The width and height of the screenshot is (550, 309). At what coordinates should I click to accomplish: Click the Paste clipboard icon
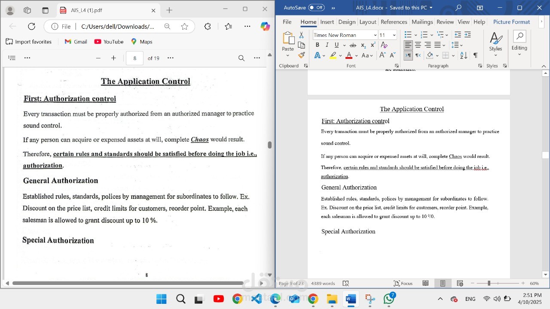click(288, 39)
